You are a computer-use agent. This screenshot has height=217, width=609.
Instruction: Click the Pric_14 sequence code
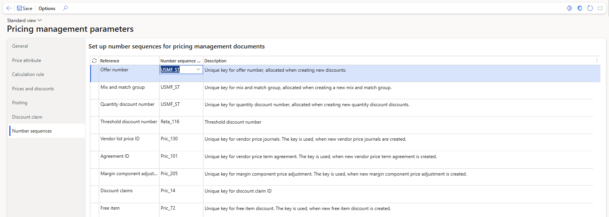tap(168, 191)
